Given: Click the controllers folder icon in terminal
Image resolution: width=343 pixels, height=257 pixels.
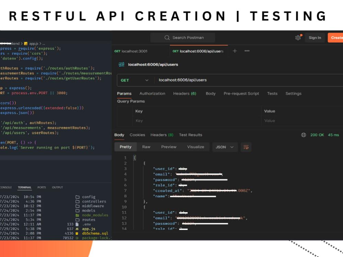Looking at the screenshot, I should pyautogui.click(x=78, y=201).
